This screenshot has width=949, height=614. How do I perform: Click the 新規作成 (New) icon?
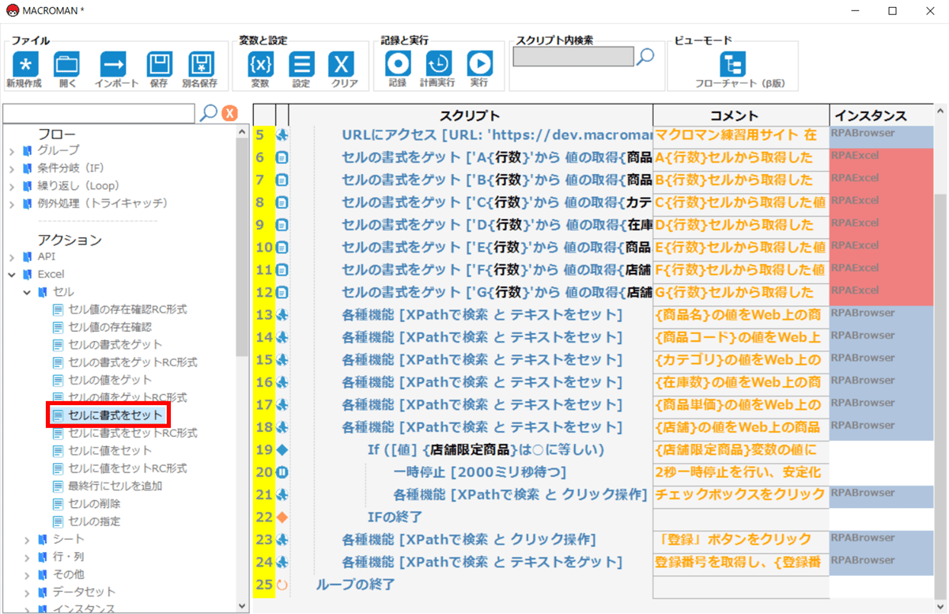[25, 65]
